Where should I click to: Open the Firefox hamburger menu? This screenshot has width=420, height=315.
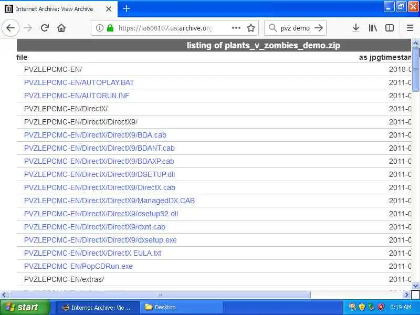[x=410, y=28]
